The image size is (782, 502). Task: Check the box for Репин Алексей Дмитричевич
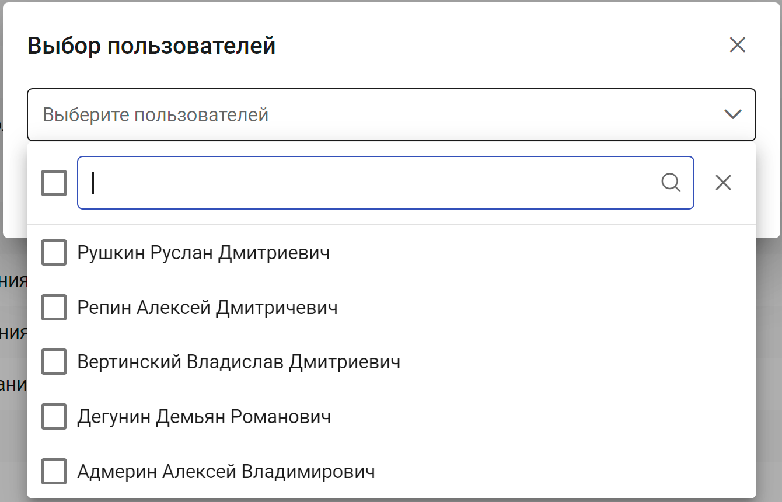coord(54,308)
